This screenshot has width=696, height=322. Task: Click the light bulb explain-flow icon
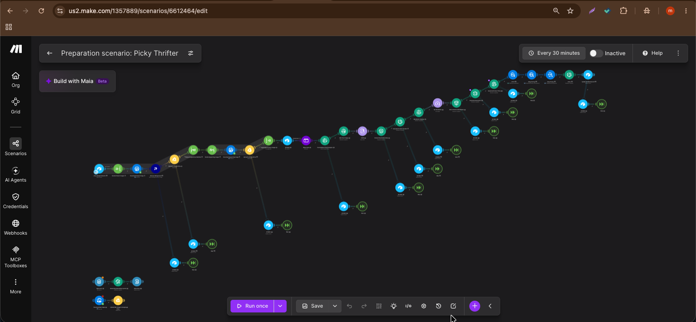click(394, 306)
